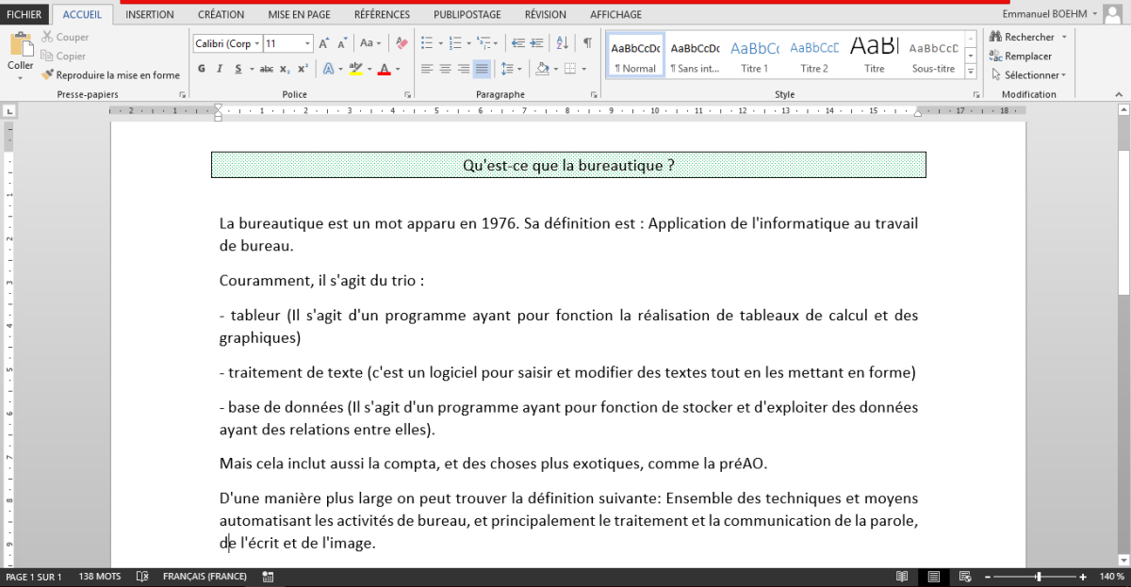This screenshot has width=1131, height=587.
Task: Decrease font size with the shrink-font icon
Action: coord(343,43)
